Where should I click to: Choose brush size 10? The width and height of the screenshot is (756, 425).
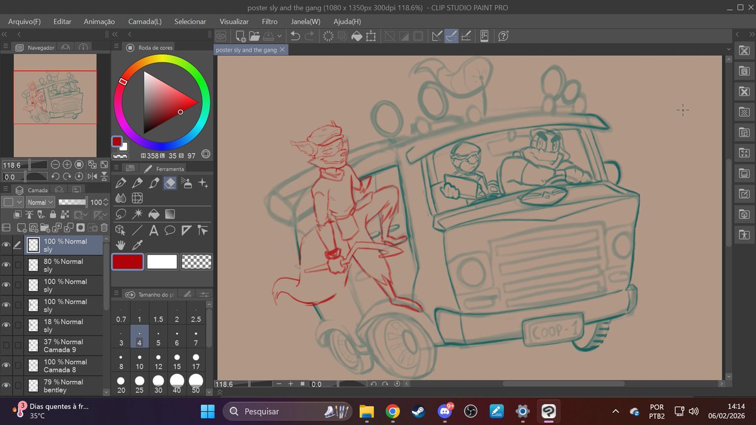click(x=139, y=361)
